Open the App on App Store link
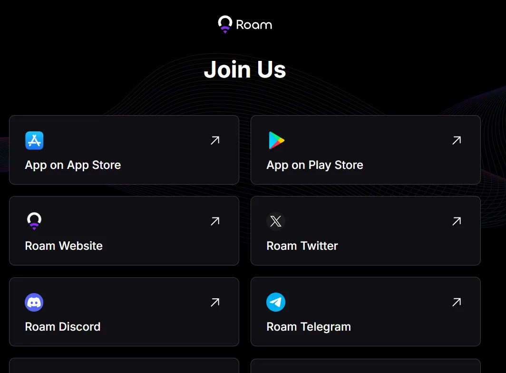Image resolution: width=506 pixels, height=373 pixels. pyautogui.click(x=73, y=165)
